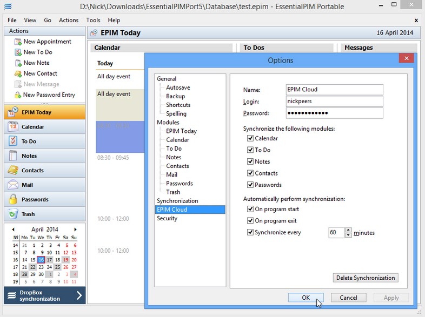Click the New Appointment icon
Screen dimensions: 425x317
coord(18,42)
